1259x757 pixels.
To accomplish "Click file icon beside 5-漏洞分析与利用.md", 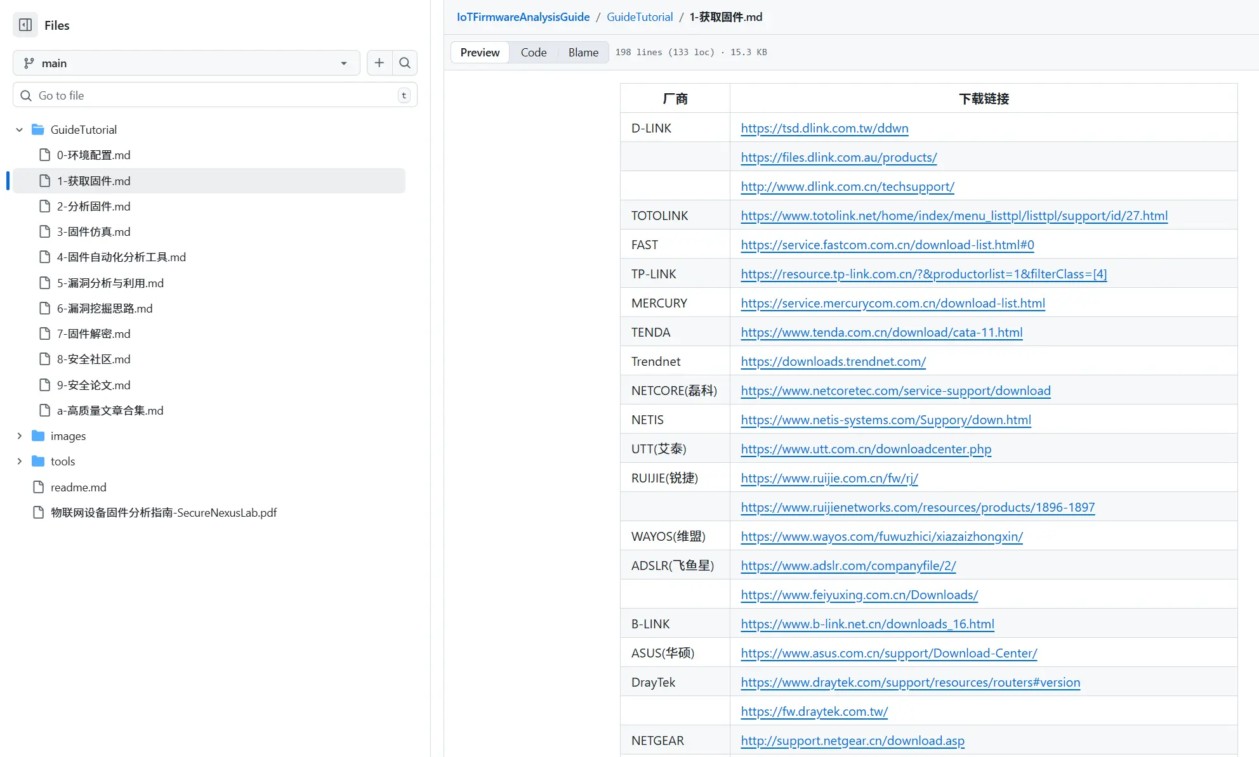I will click(44, 283).
